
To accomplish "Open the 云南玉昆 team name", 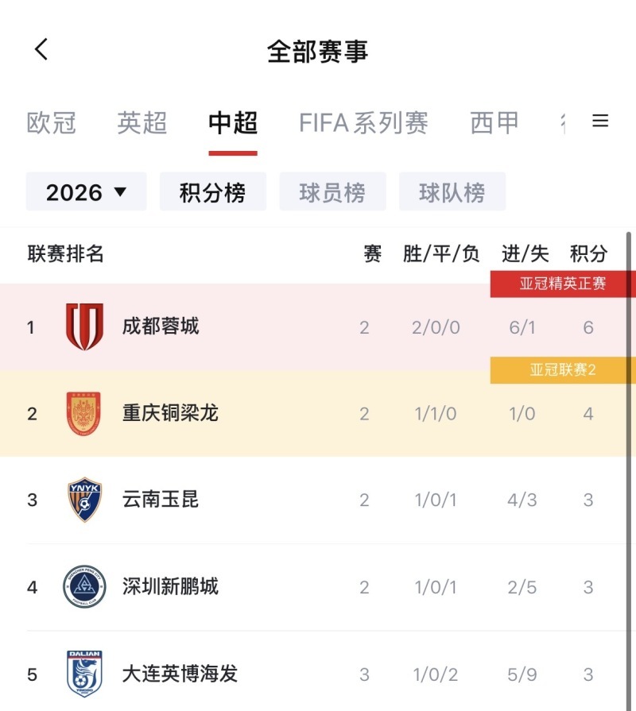I will click(x=161, y=500).
